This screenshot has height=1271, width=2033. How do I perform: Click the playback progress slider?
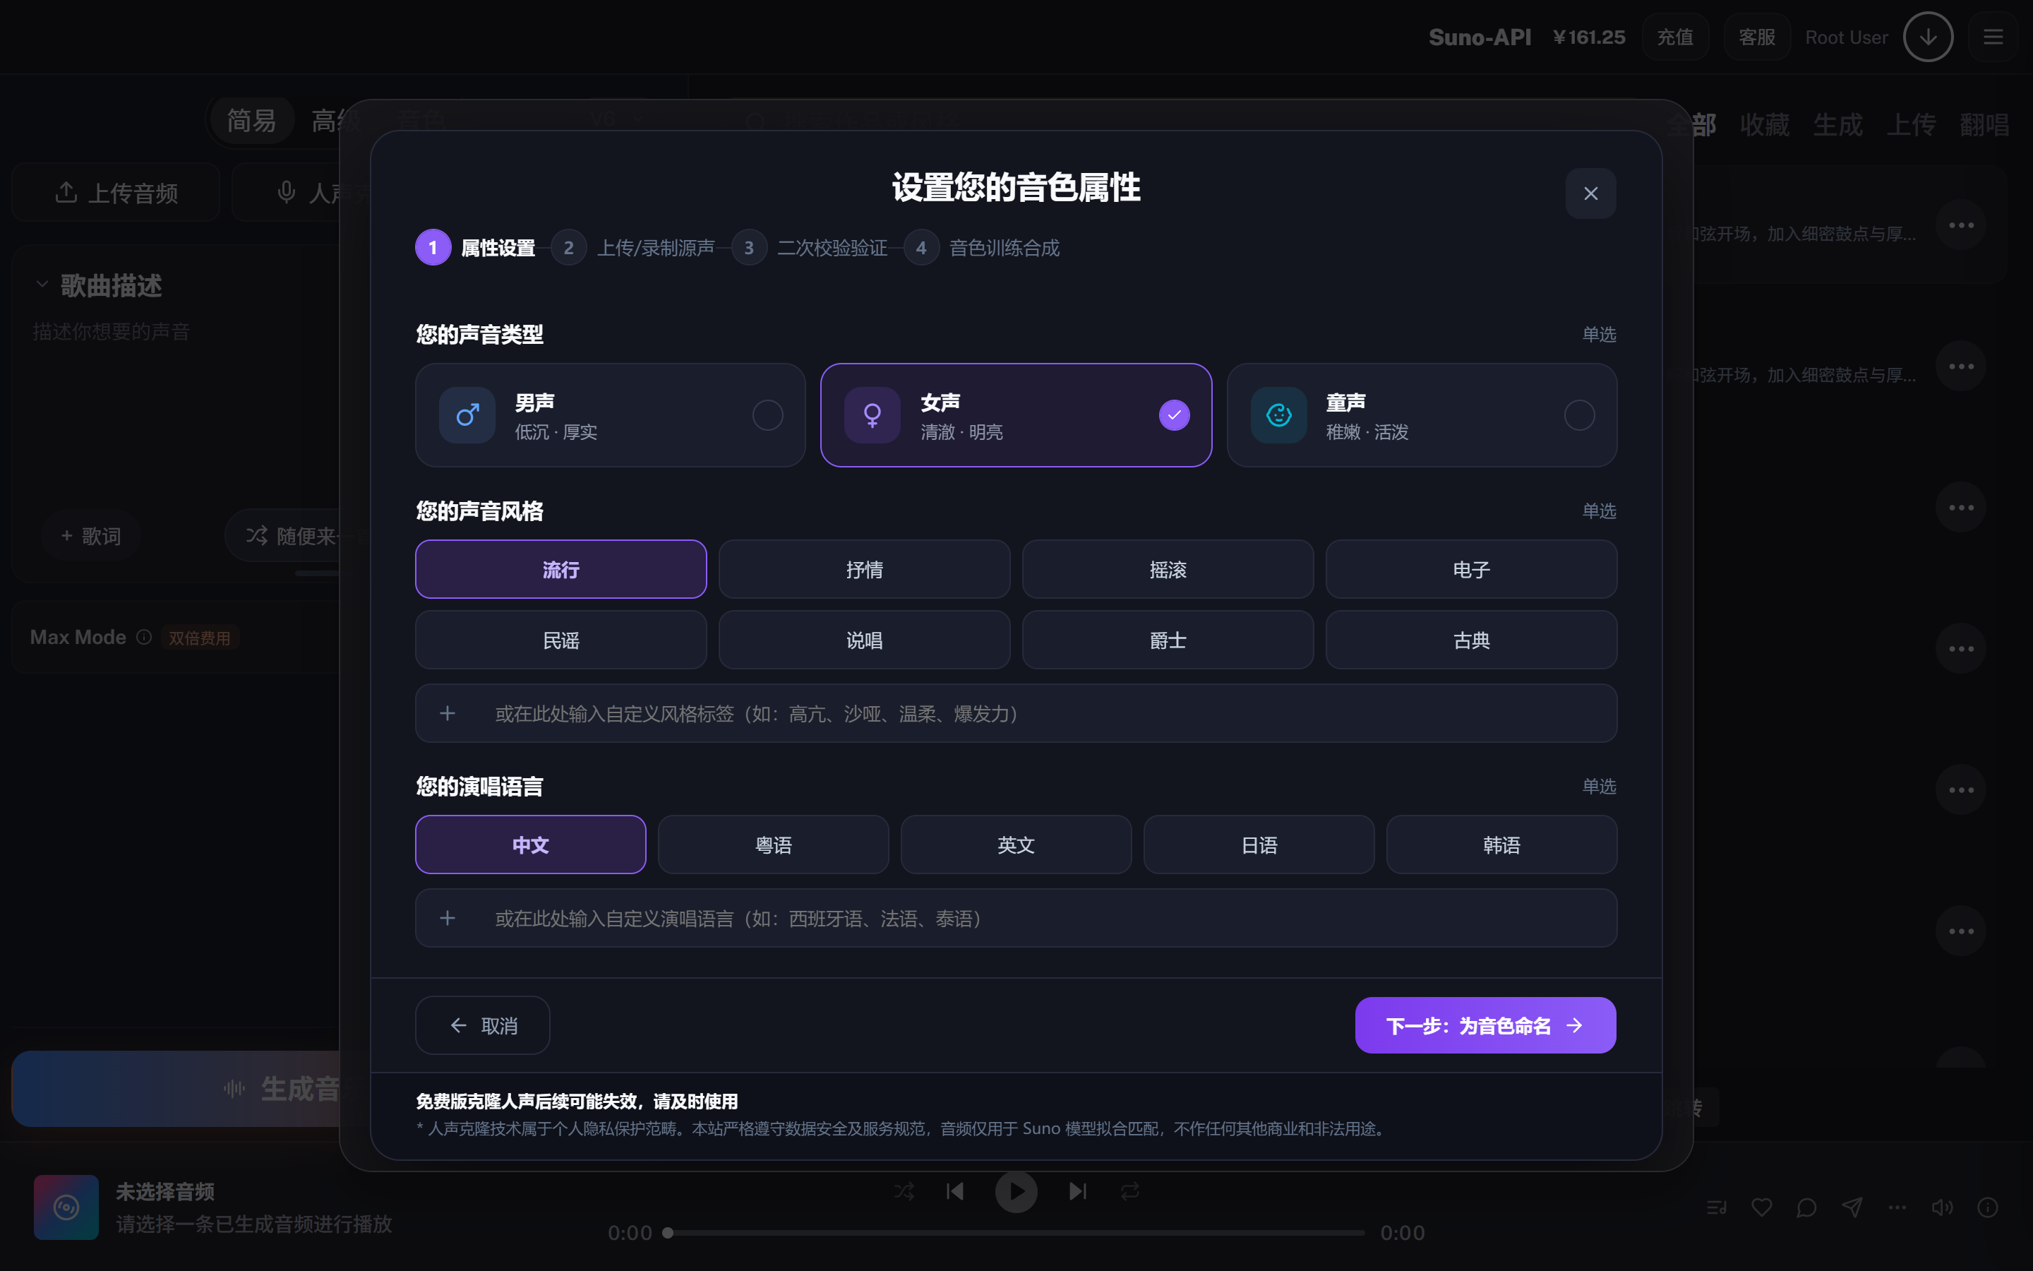coord(1016,1232)
